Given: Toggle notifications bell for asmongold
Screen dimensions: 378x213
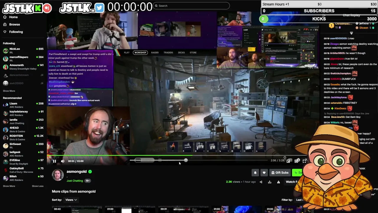Looking at the screenshot, I should tap(255, 173).
